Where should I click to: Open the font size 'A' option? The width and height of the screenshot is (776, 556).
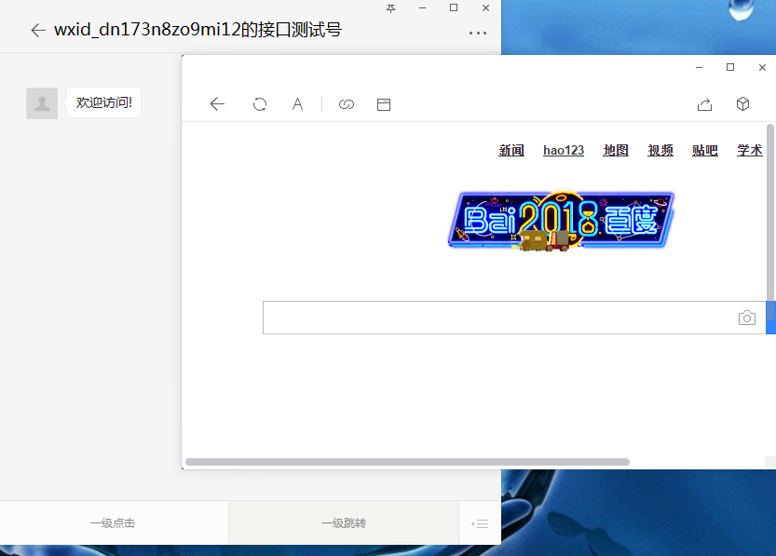click(297, 104)
